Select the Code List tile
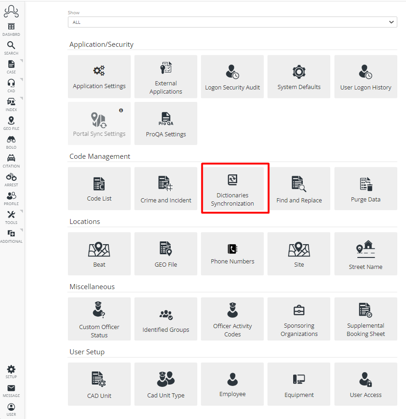 [99, 188]
